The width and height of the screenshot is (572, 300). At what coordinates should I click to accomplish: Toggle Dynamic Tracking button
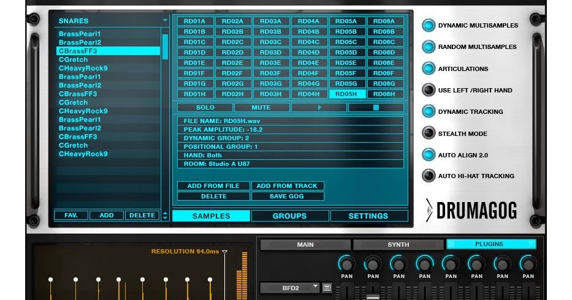[429, 111]
